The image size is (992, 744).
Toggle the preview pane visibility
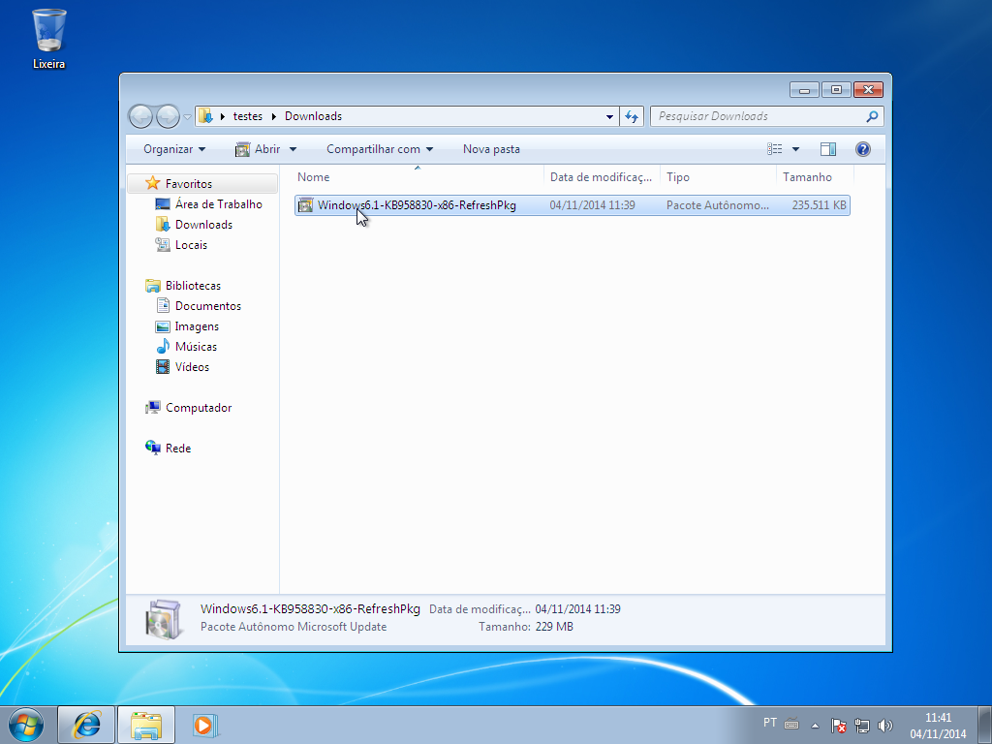coord(827,149)
